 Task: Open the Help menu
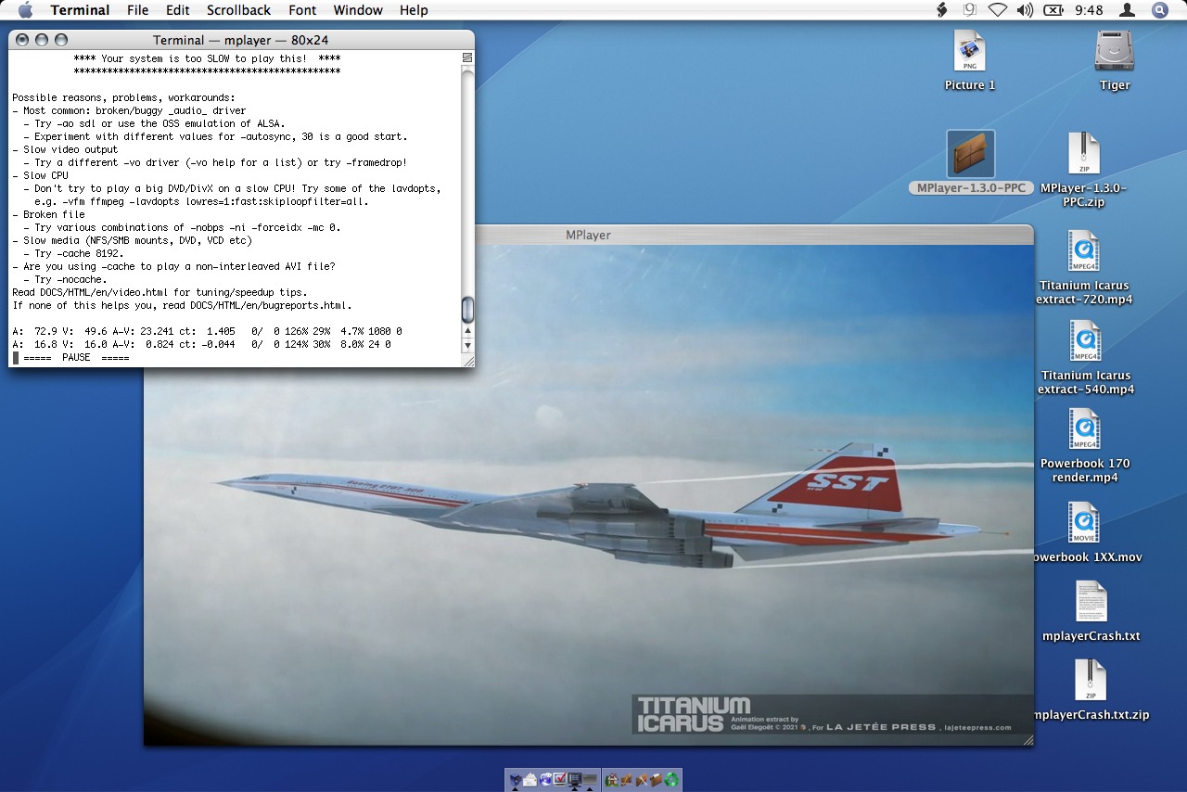point(414,10)
